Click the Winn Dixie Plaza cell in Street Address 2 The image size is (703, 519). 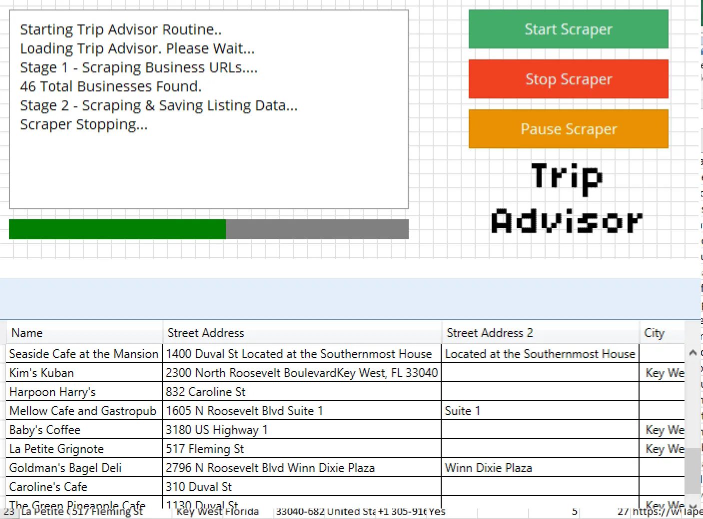540,468
